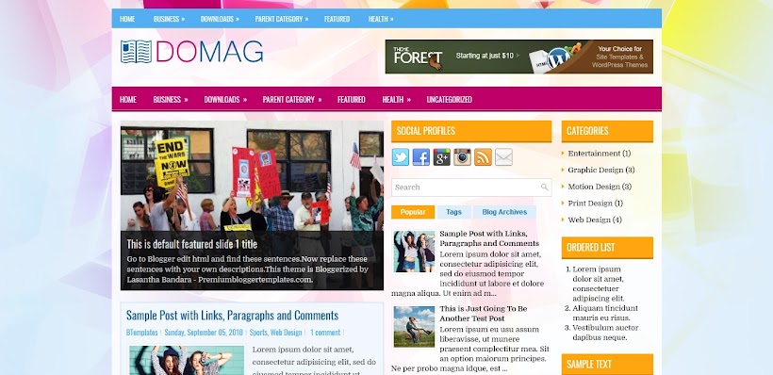Expand Health in the top blue menu
Image resolution: width=773 pixels, height=375 pixels.
(x=381, y=19)
